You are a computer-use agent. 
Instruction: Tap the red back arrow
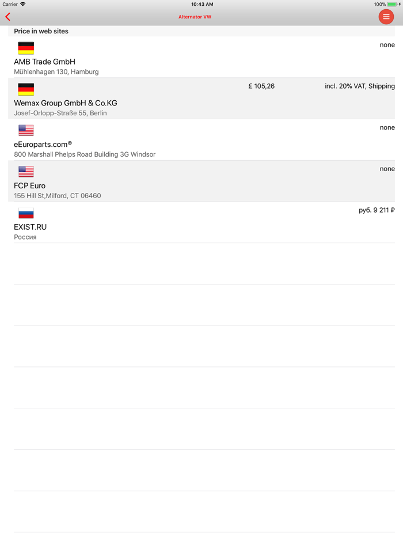point(8,17)
